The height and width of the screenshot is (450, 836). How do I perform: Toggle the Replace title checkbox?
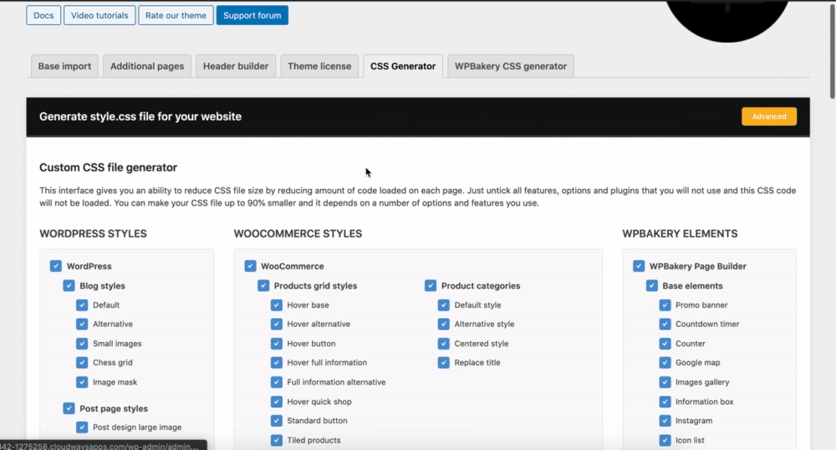click(444, 362)
